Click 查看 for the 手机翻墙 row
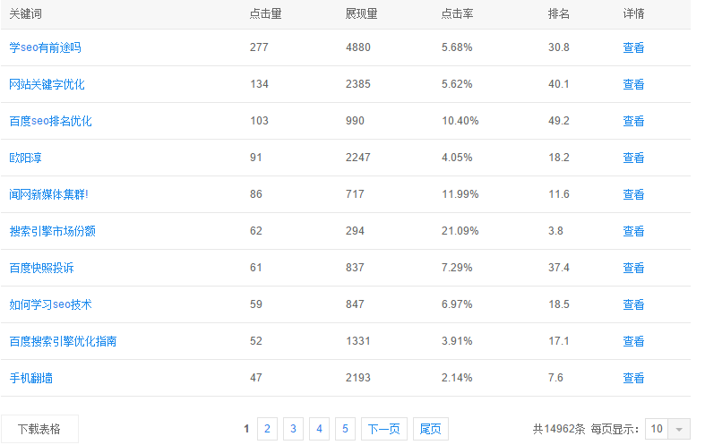 633,378
